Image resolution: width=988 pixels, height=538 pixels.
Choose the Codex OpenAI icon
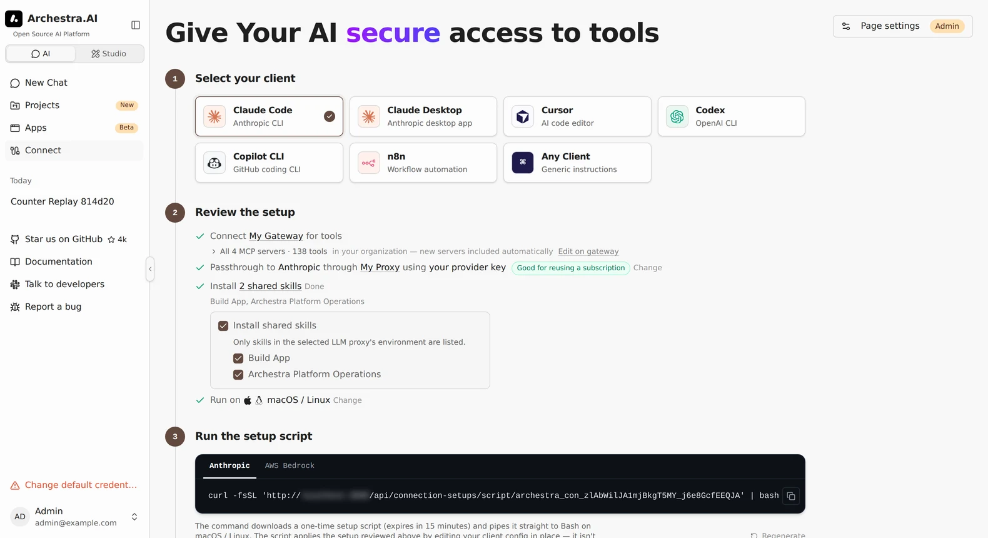coord(677,116)
